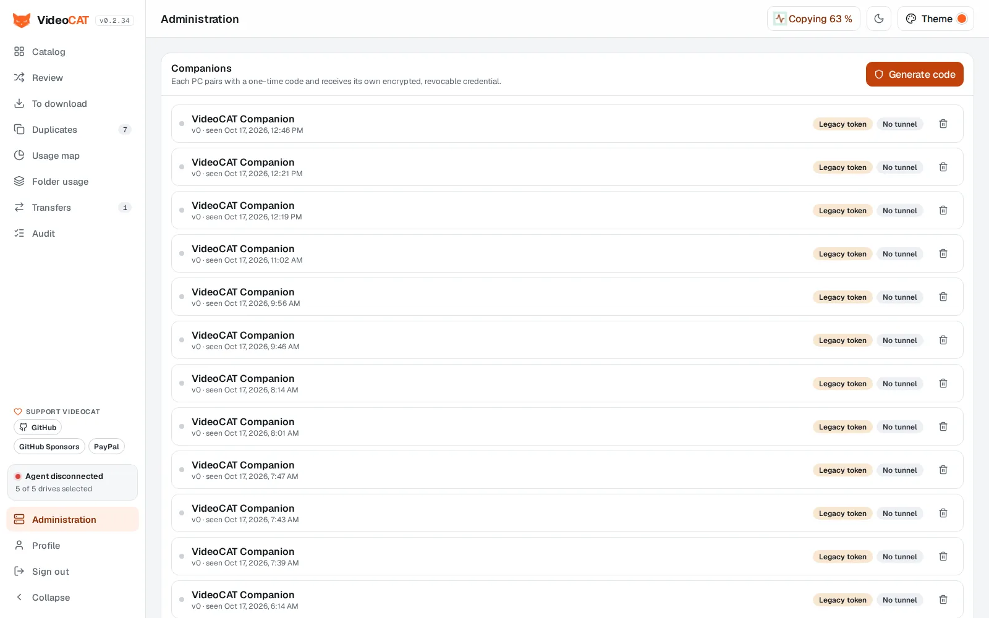Open GitHub Sponsors link

click(x=49, y=447)
